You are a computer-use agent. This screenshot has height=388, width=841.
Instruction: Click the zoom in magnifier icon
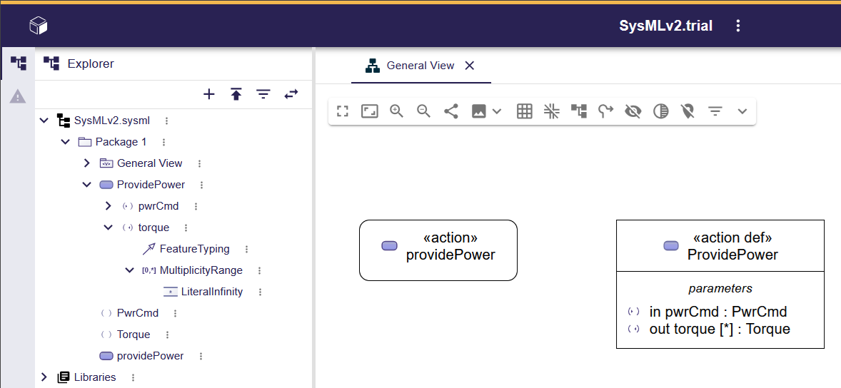[397, 111]
